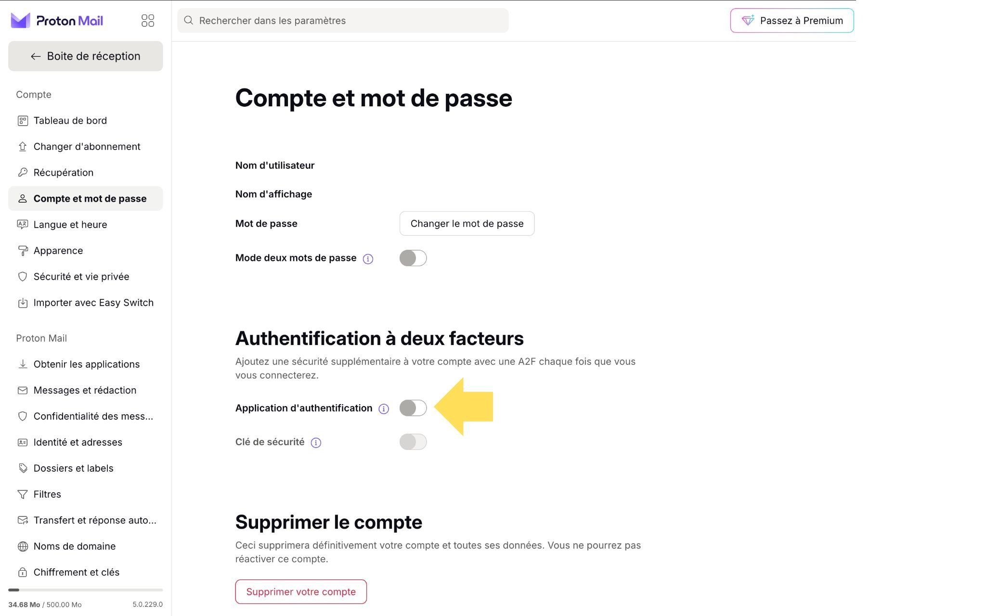Select the Filtres funnel icon
The image size is (986, 616).
[x=23, y=494]
